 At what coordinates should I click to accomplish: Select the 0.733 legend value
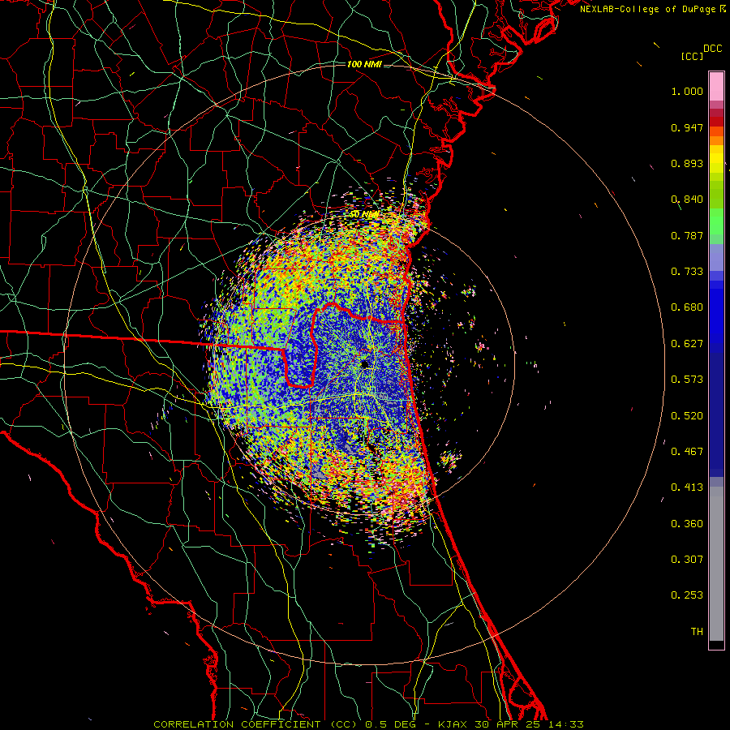(x=687, y=272)
